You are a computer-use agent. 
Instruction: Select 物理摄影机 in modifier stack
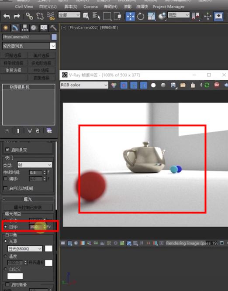coord(20,87)
